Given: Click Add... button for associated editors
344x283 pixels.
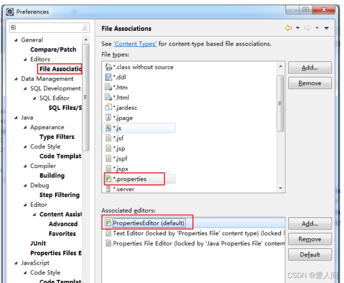Looking at the screenshot, I should (310, 224).
